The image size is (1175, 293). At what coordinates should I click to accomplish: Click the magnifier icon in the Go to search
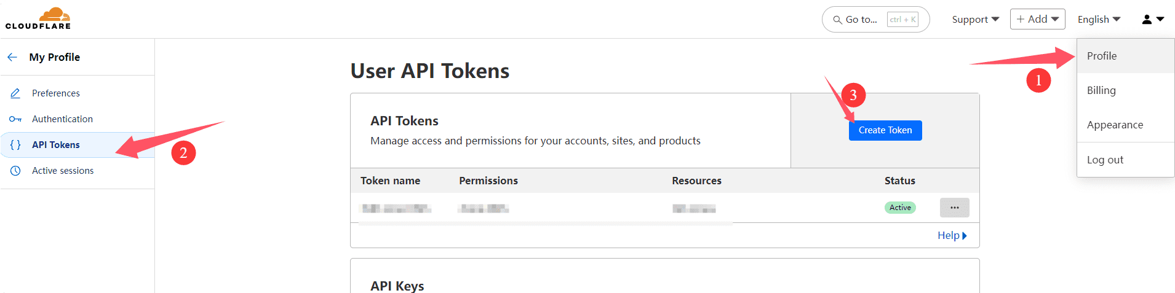837,20
